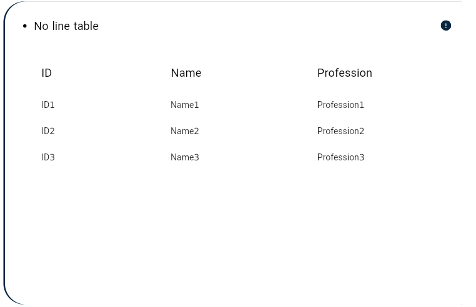The width and height of the screenshot is (476, 307).
Task: Click the ID3 cell
Action: point(48,157)
